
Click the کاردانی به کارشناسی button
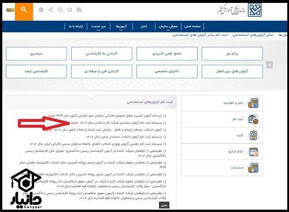(x=102, y=54)
